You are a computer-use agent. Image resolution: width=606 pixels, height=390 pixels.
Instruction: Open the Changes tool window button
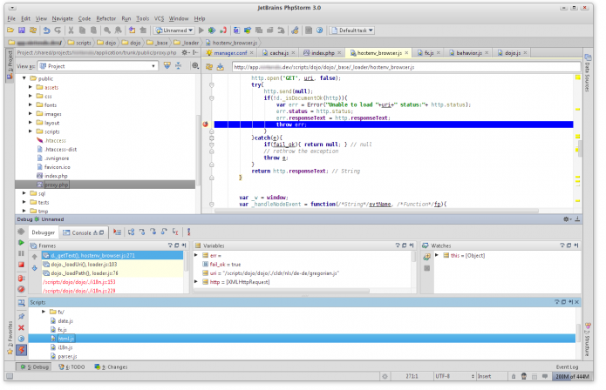111,366
